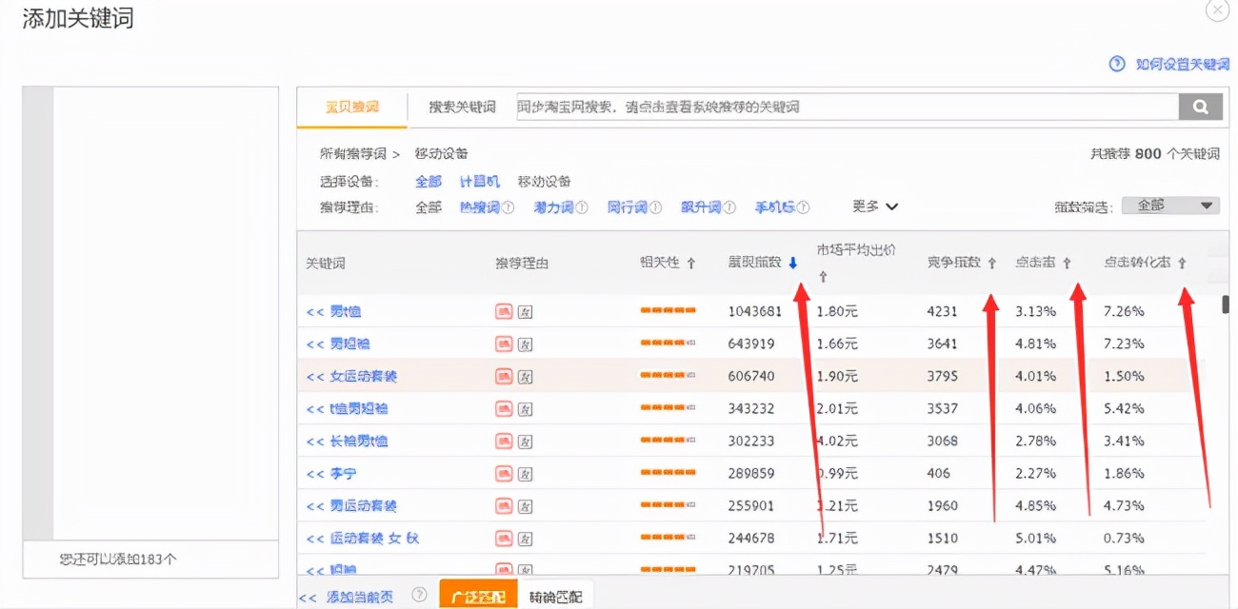Click the blue down arrow on 展现指数
The width and height of the screenshot is (1238, 609).
pos(793,264)
